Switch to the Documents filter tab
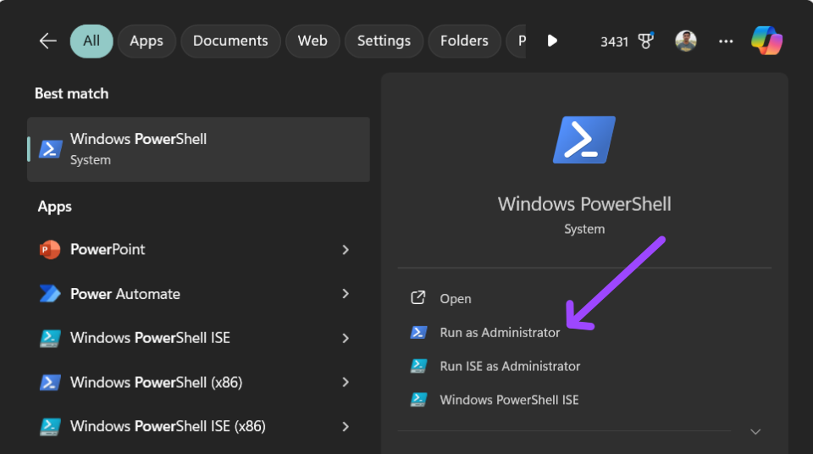 [230, 41]
